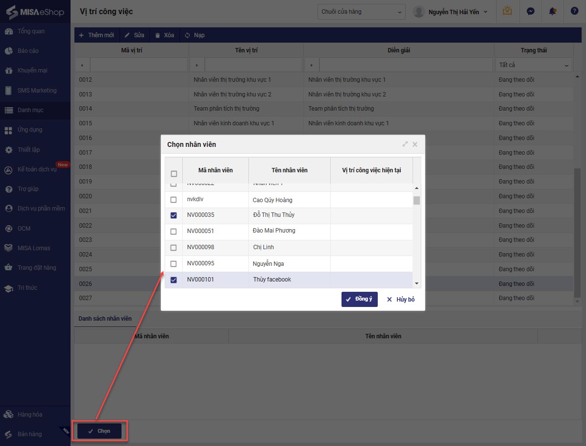This screenshot has width=586, height=446.
Task: Check NV000095 Nguyễn Nga checkbox
Action: [173, 264]
